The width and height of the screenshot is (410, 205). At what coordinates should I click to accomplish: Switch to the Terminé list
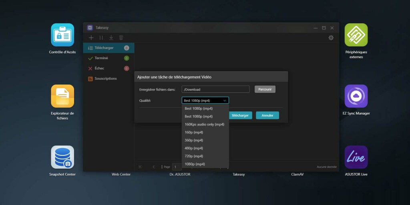coord(109,58)
